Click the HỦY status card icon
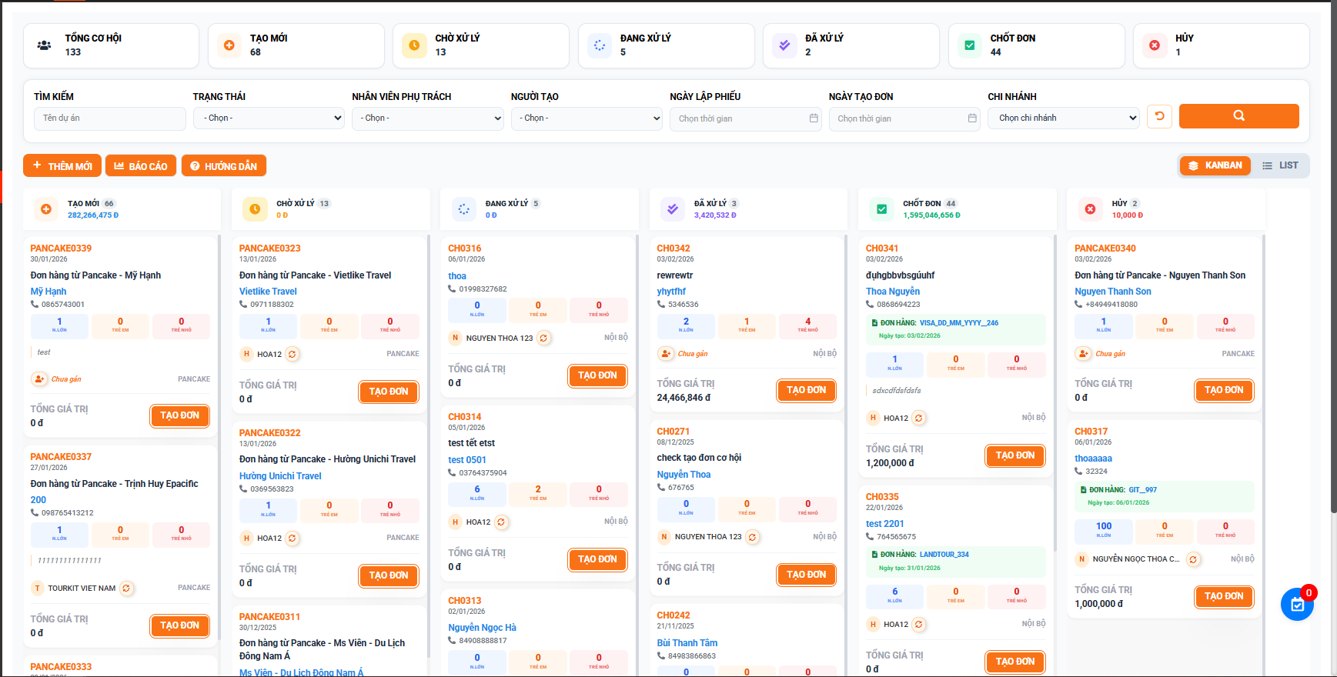The width and height of the screenshot is (1337, 677). coord(1154,45)
